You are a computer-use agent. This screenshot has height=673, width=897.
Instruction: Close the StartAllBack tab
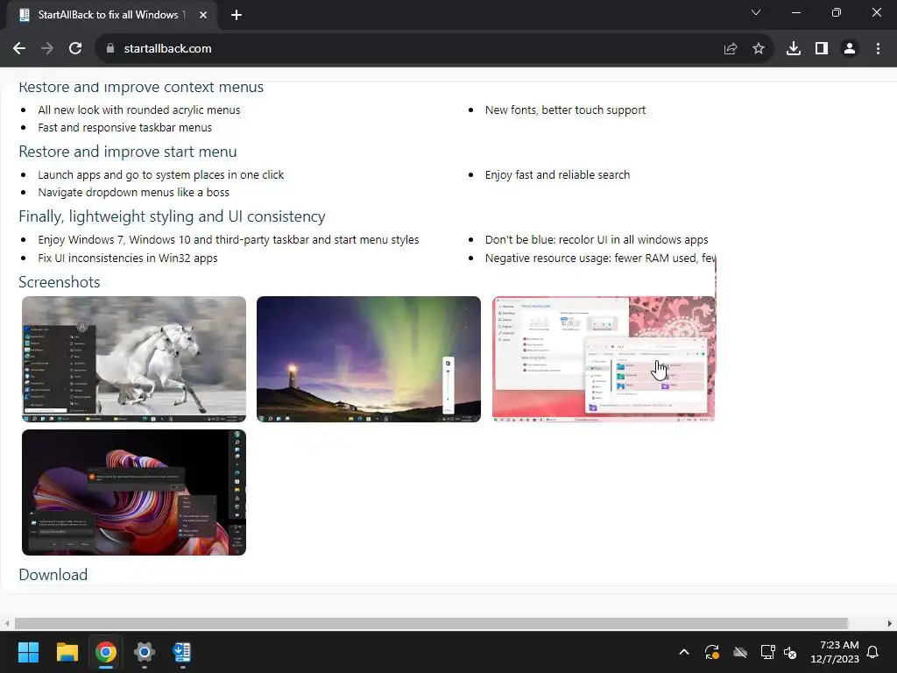(203, 15)
